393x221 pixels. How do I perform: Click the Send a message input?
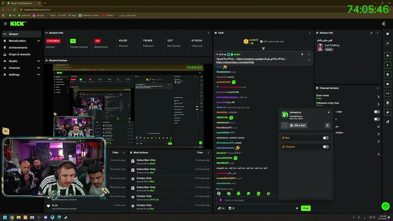click(x=264, y=200)
